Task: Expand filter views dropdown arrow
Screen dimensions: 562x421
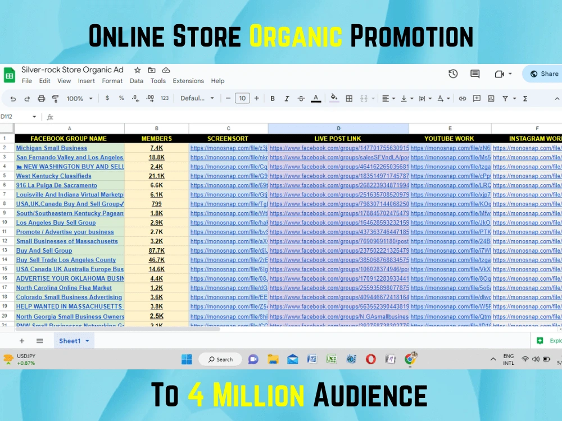Action: (514, 98)
